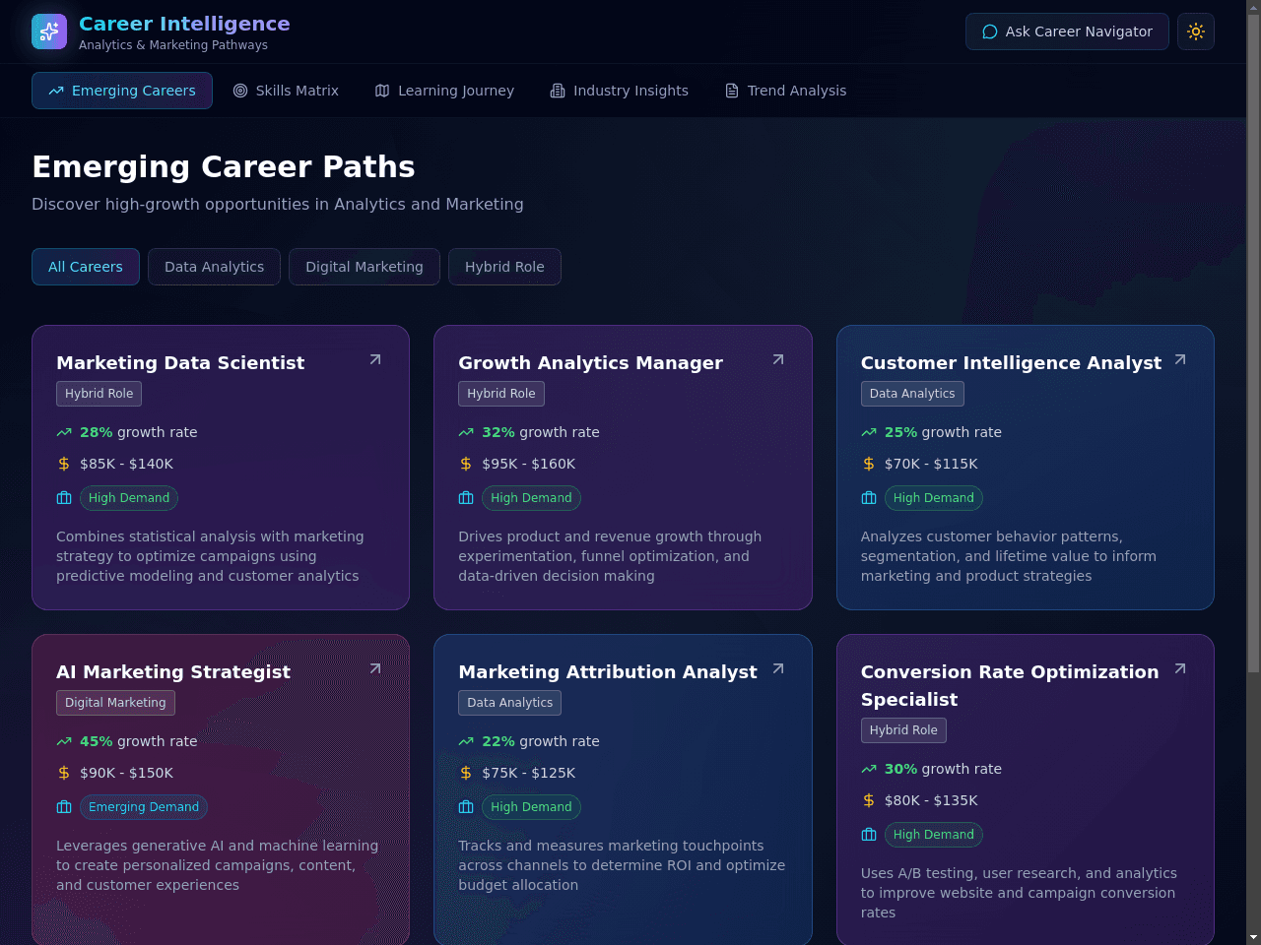
Task: Open Marketing Attribution Analyst arrow icon
Action: pos(778,668)
